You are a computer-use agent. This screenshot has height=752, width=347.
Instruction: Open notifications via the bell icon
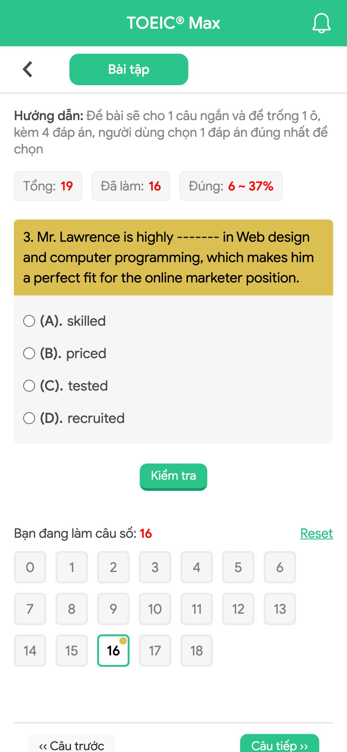pyautogui.click(x=321, y=23)
